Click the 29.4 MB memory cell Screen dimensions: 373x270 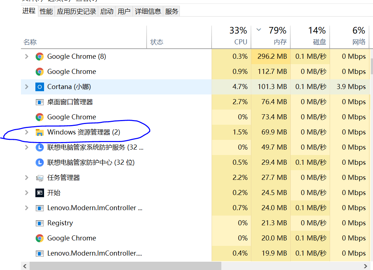pyautogui.click(x=271, y=163)
